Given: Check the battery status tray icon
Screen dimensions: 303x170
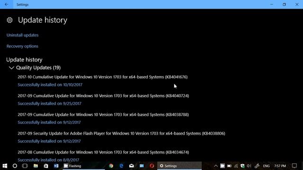Looking at the screenshot, I should click(229, 166).
